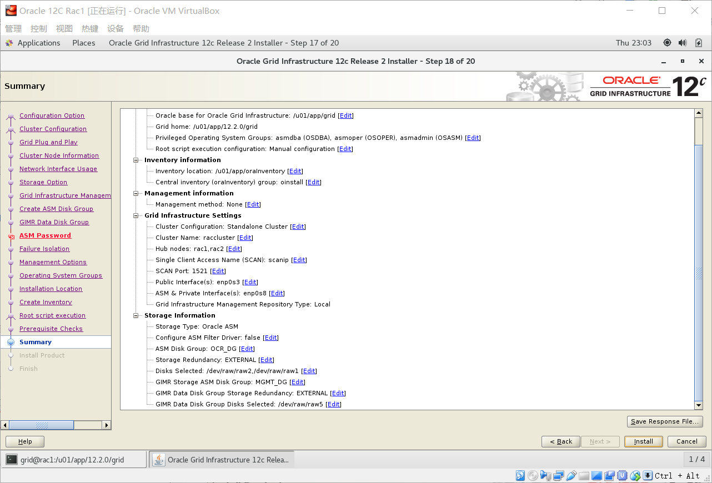
Task: Open the network adapters icon in VirtualBox status bar
Action: (x=558, y=475)
